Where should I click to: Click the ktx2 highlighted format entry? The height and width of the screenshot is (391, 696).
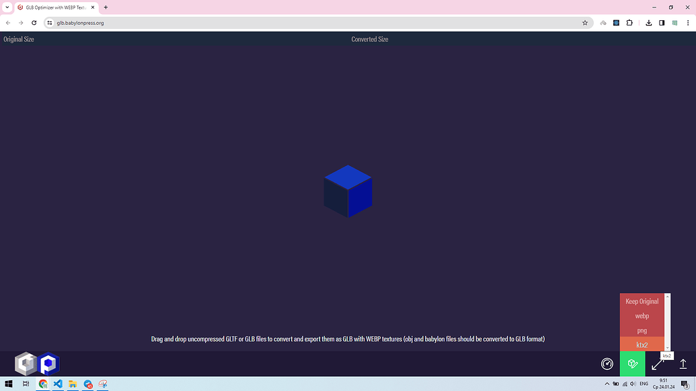[642, 345]
